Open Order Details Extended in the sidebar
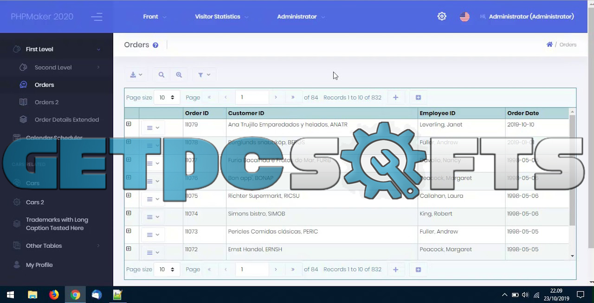Image resolution: width=594 pixels, height=303 pixels. (57, 120)
